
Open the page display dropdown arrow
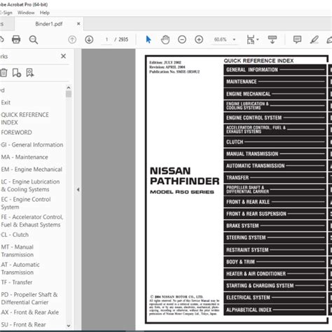258,39
